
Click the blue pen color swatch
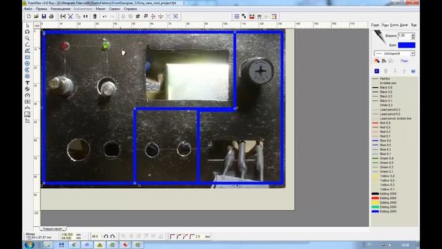(x=406, y=45)
